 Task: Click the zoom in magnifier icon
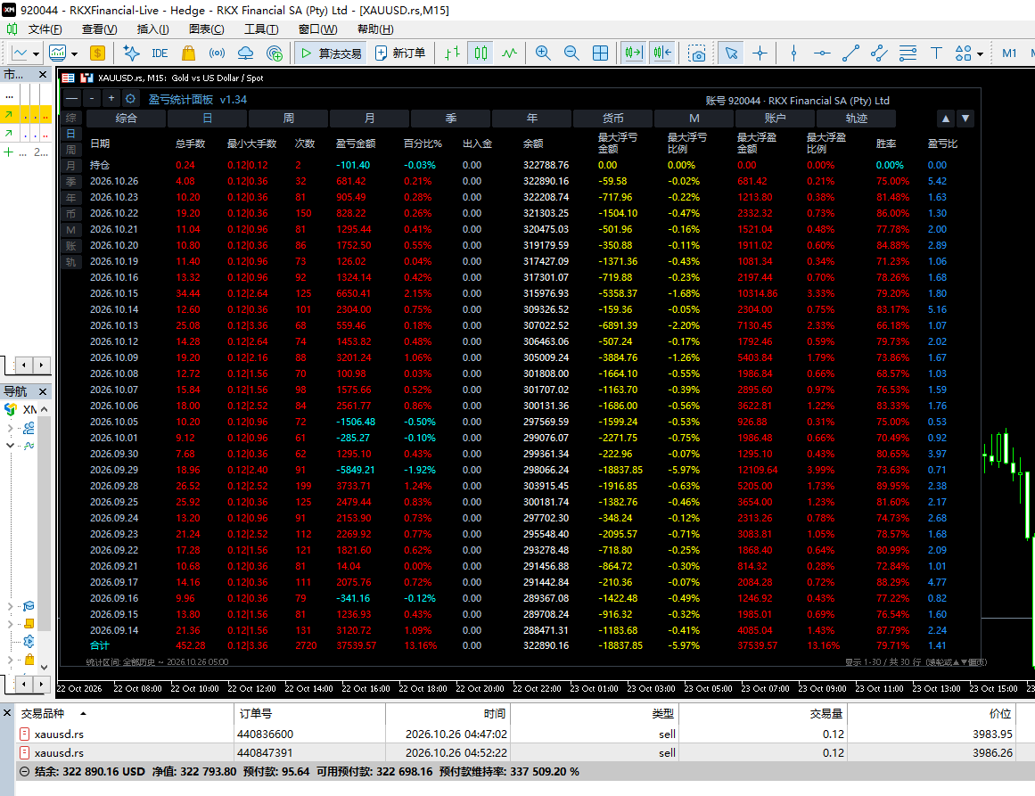pyautogui.click(x=543, y=53)
